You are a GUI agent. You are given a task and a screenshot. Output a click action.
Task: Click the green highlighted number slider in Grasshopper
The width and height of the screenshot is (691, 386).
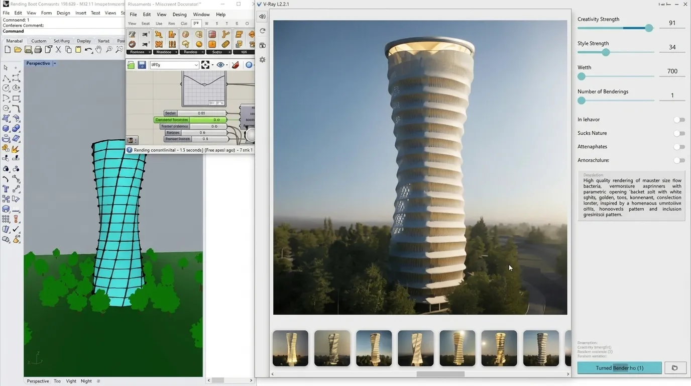(190, 120)
